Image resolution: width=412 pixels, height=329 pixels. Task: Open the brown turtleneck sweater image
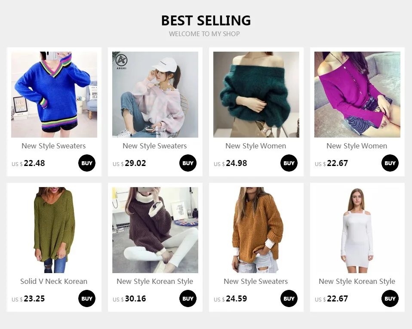pyautogui.click(x=155, y=230)
